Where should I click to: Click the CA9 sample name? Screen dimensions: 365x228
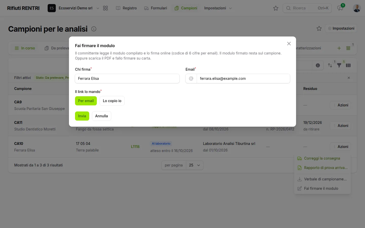(18, 102)
